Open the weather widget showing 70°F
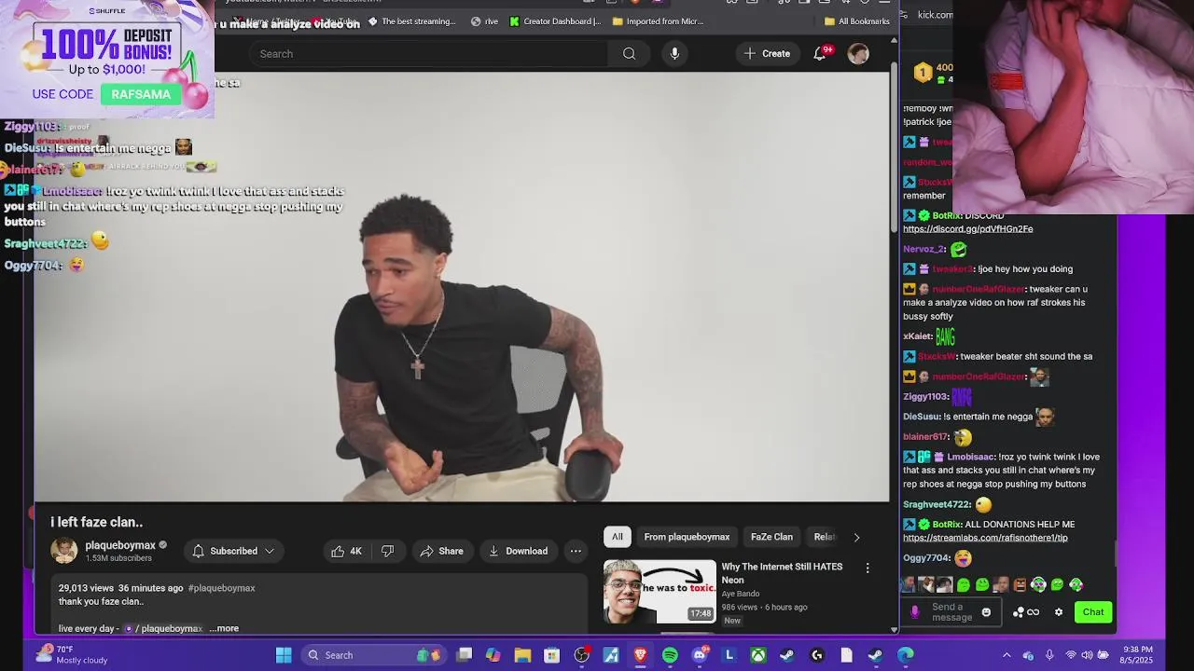Viewport: 1194px width, 671px height. coord(72,655)
